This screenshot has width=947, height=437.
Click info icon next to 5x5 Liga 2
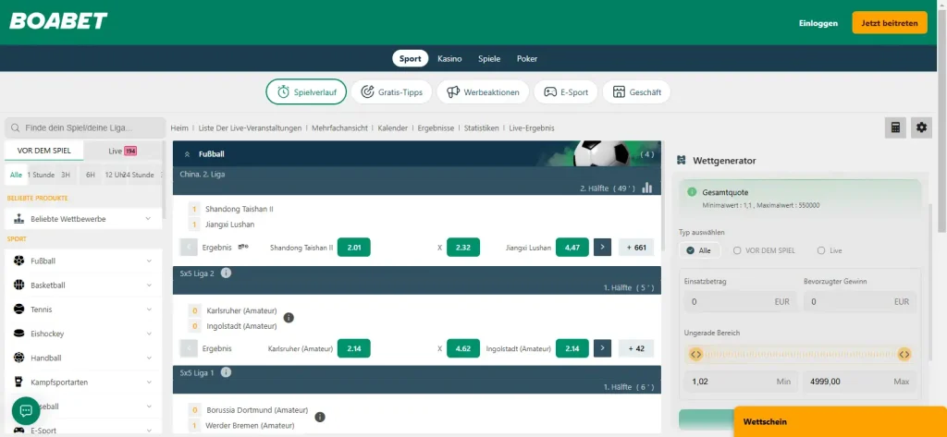coord(226,273)
